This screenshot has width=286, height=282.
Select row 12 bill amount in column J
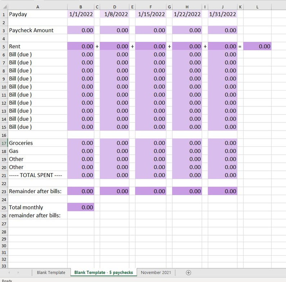click(223, 103)
